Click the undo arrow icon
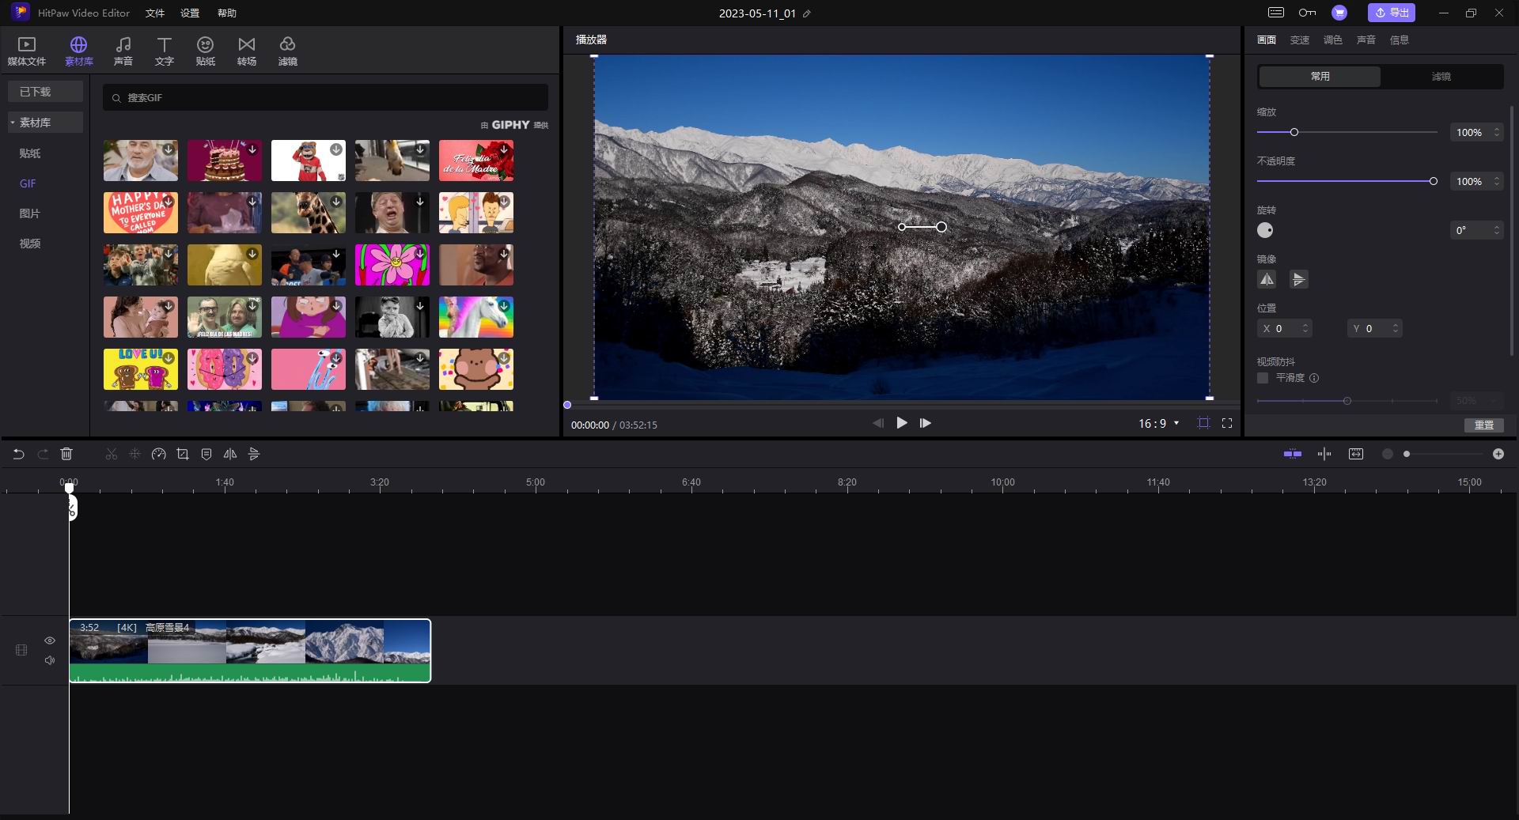The width and height of the screenshot is (1519, 820). [x=19, y=454]
